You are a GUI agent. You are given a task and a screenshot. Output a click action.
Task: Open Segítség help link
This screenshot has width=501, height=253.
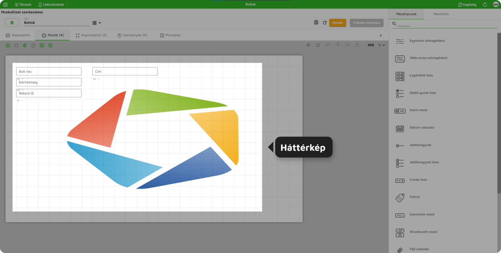click(467, 4)
